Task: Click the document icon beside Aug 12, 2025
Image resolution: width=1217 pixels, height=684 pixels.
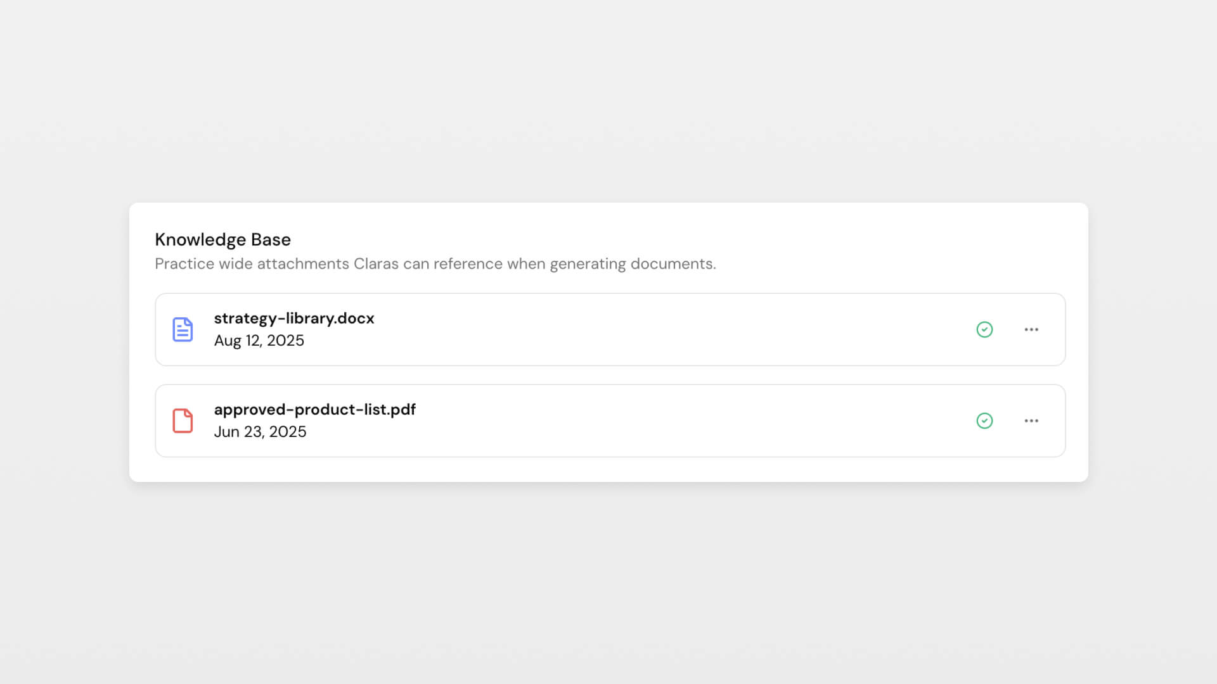Action: [183, 329]
